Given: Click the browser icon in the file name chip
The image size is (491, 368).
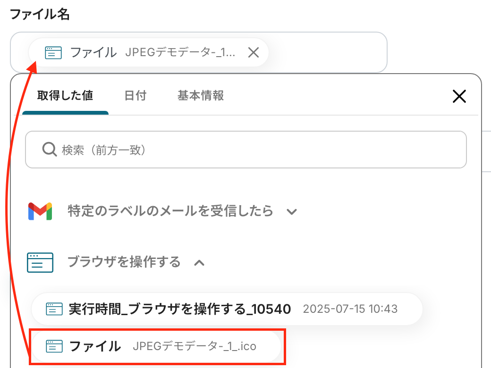Looking at the screenshot, I should (53, 52).
